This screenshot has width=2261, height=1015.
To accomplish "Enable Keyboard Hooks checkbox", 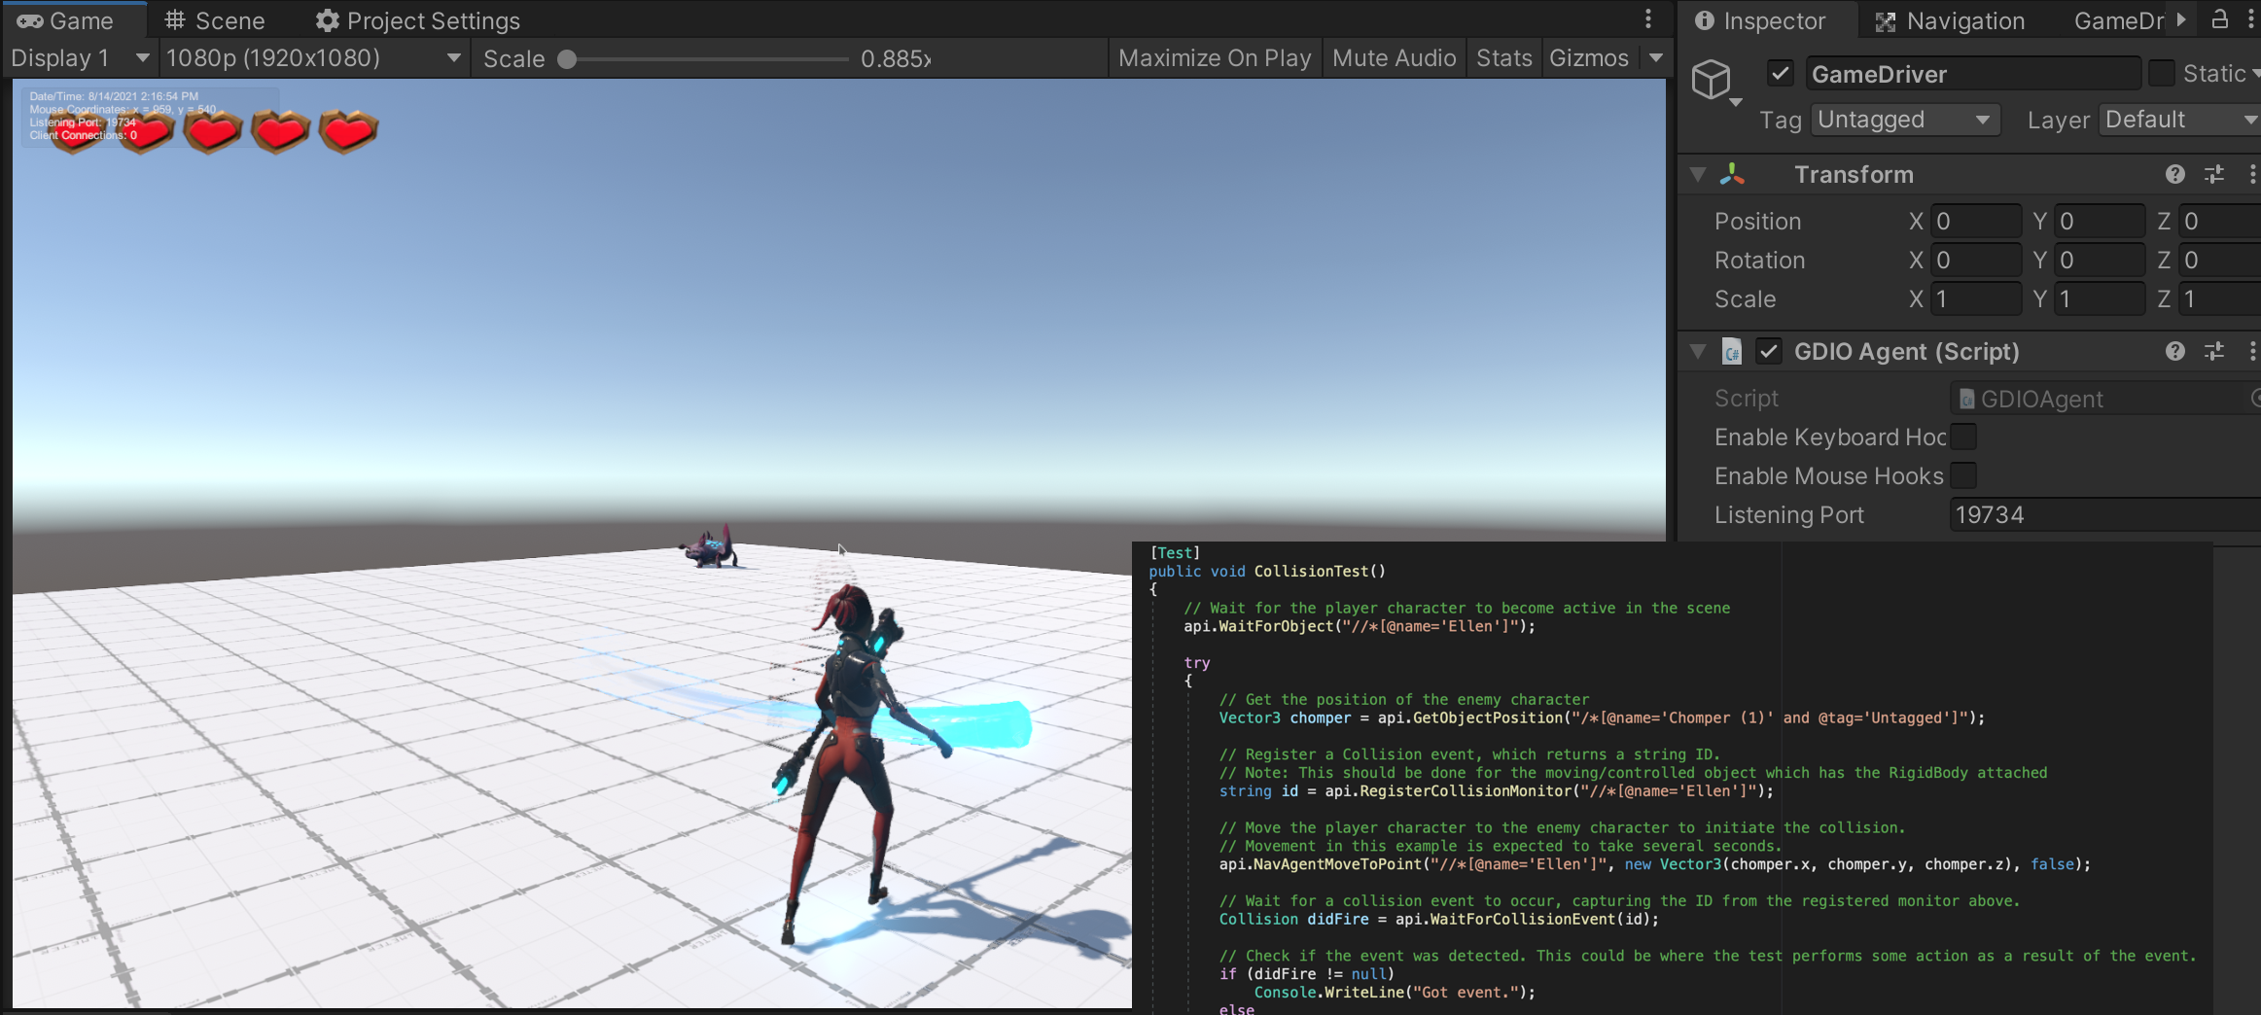I will point(1963,437).
